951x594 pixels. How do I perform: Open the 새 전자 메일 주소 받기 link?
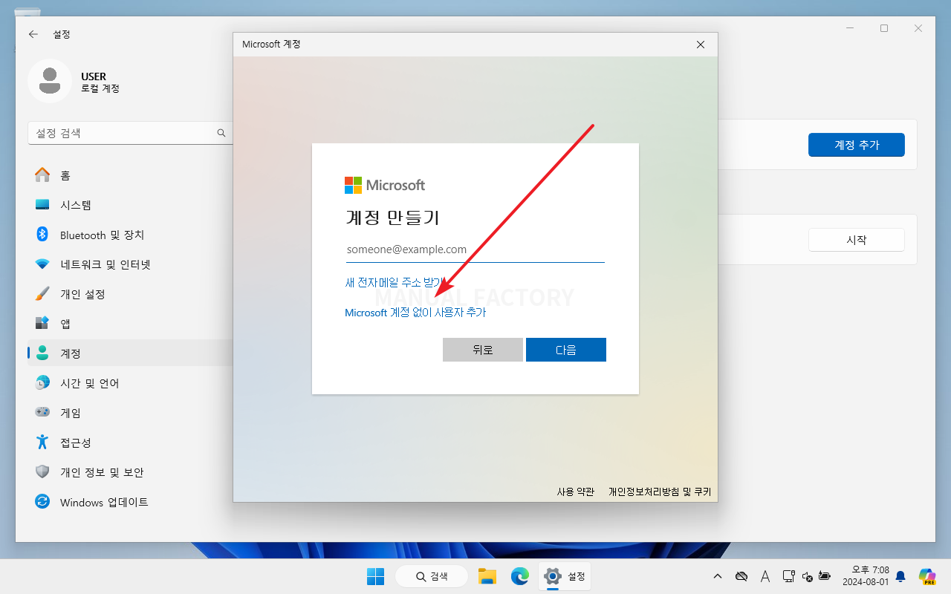pos(395,282)
